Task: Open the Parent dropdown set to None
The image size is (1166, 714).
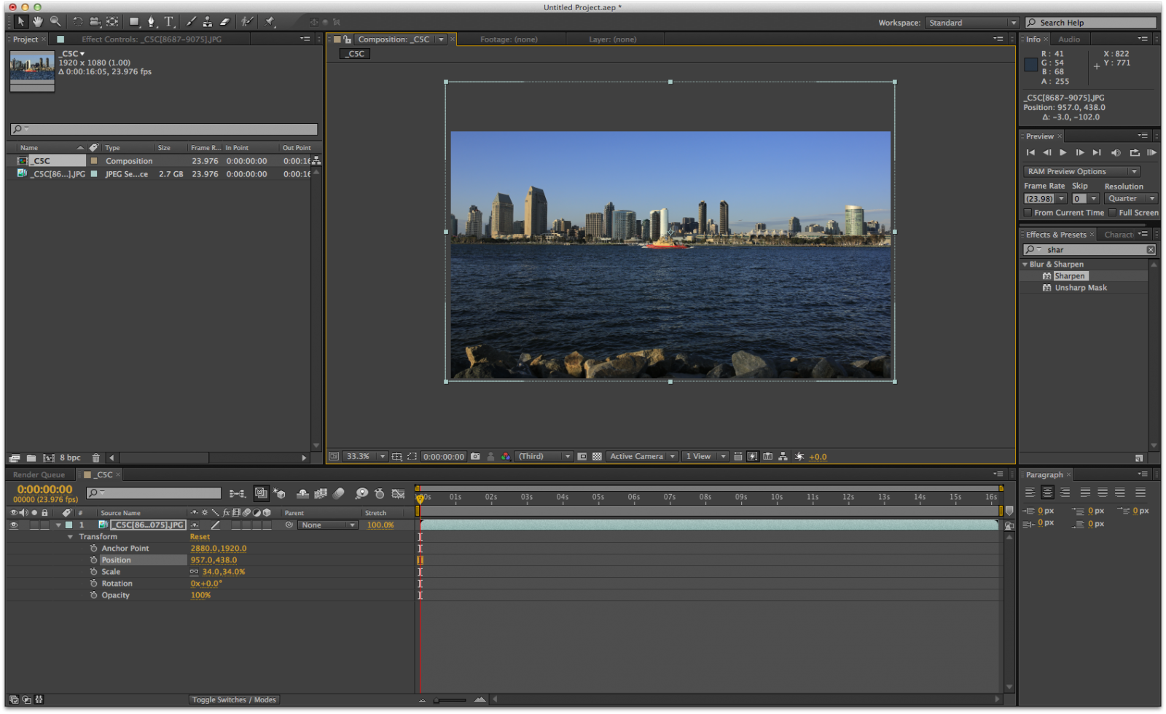Action: (x=327, y=525)
